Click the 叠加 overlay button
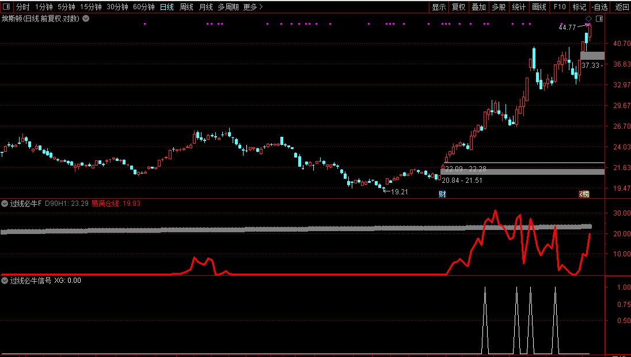 [478, 7]
